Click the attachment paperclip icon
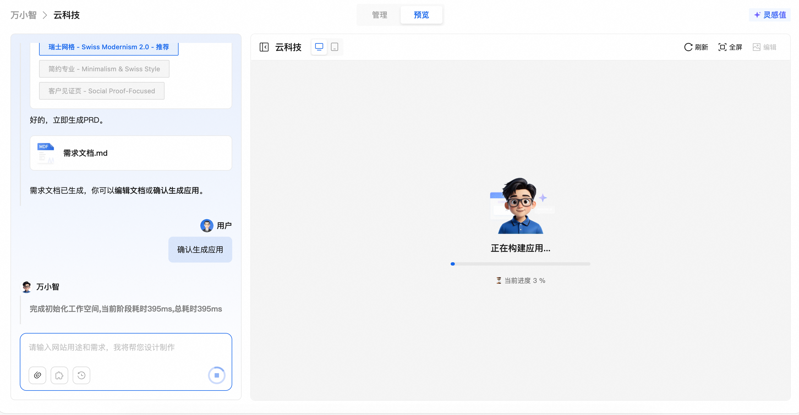 point(37,375)
